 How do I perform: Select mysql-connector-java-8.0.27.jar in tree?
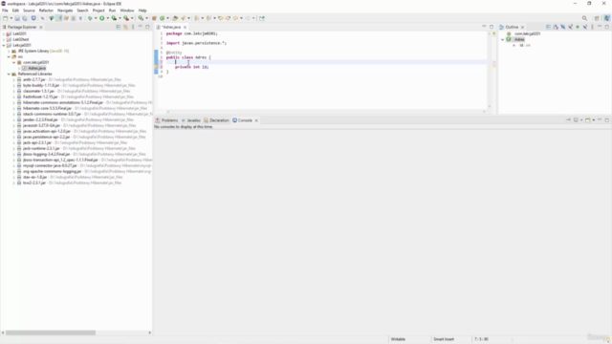(x=50, y=165)
